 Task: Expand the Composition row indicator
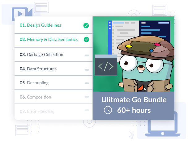87,97
